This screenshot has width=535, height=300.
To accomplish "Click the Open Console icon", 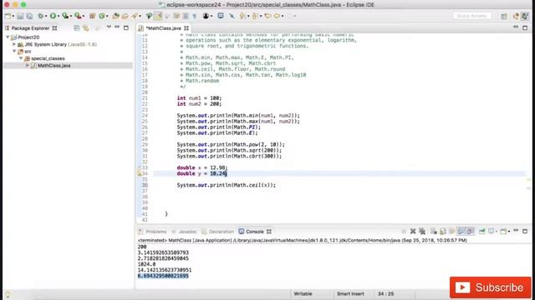I will (x=503, y=232).
